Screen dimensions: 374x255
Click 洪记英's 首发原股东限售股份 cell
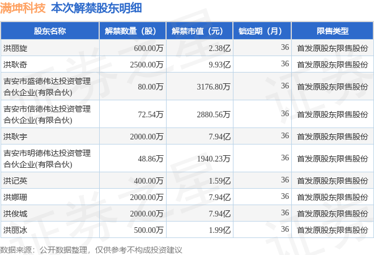pos(333,181)
